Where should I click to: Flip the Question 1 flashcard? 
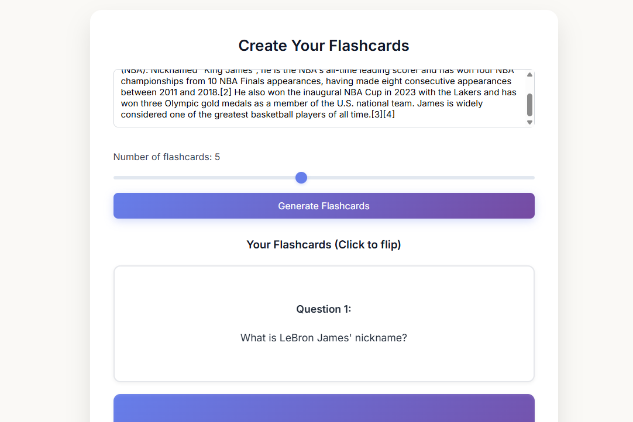point(324,324)
